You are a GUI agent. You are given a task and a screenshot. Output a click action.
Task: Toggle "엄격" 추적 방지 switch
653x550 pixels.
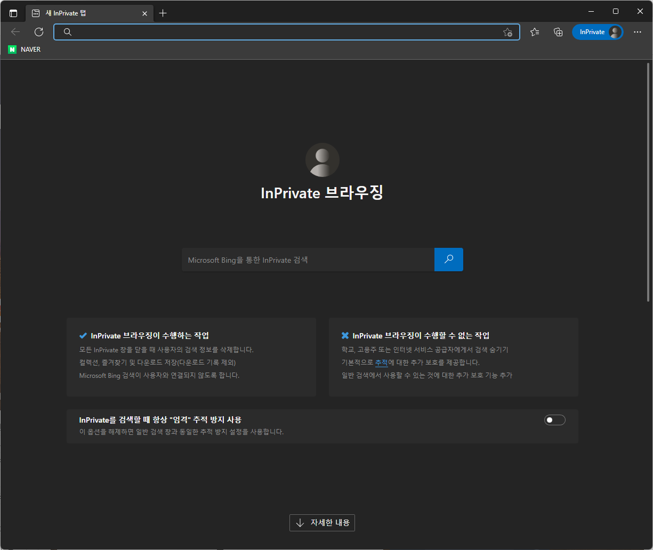click(555, 420)
